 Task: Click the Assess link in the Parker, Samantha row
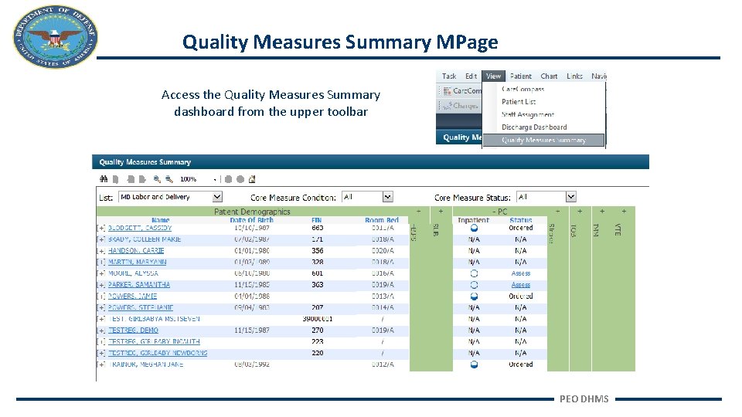click(x=520, y=285)
